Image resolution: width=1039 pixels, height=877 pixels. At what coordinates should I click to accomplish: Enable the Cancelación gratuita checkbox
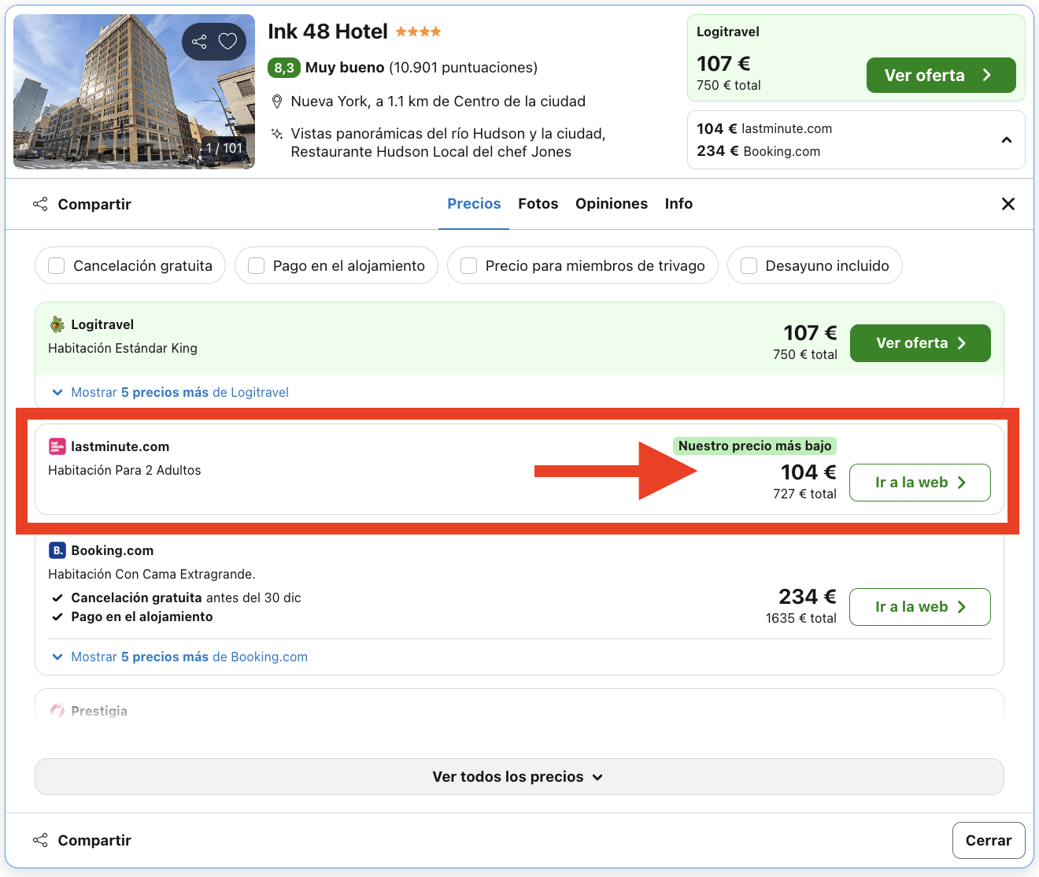57,266
